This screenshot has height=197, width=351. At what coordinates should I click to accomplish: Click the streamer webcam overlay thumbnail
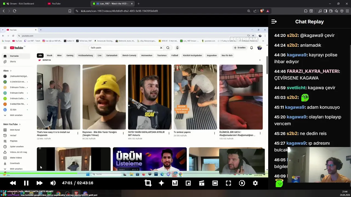click(319, 165)
